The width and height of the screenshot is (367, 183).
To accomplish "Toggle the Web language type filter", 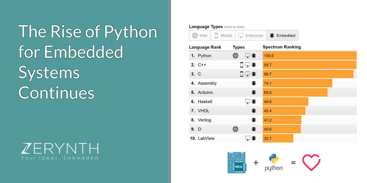I will [x=200, y=36].
